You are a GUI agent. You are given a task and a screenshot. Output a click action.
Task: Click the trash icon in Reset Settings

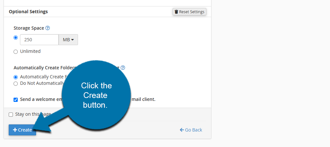pos(176,12)
